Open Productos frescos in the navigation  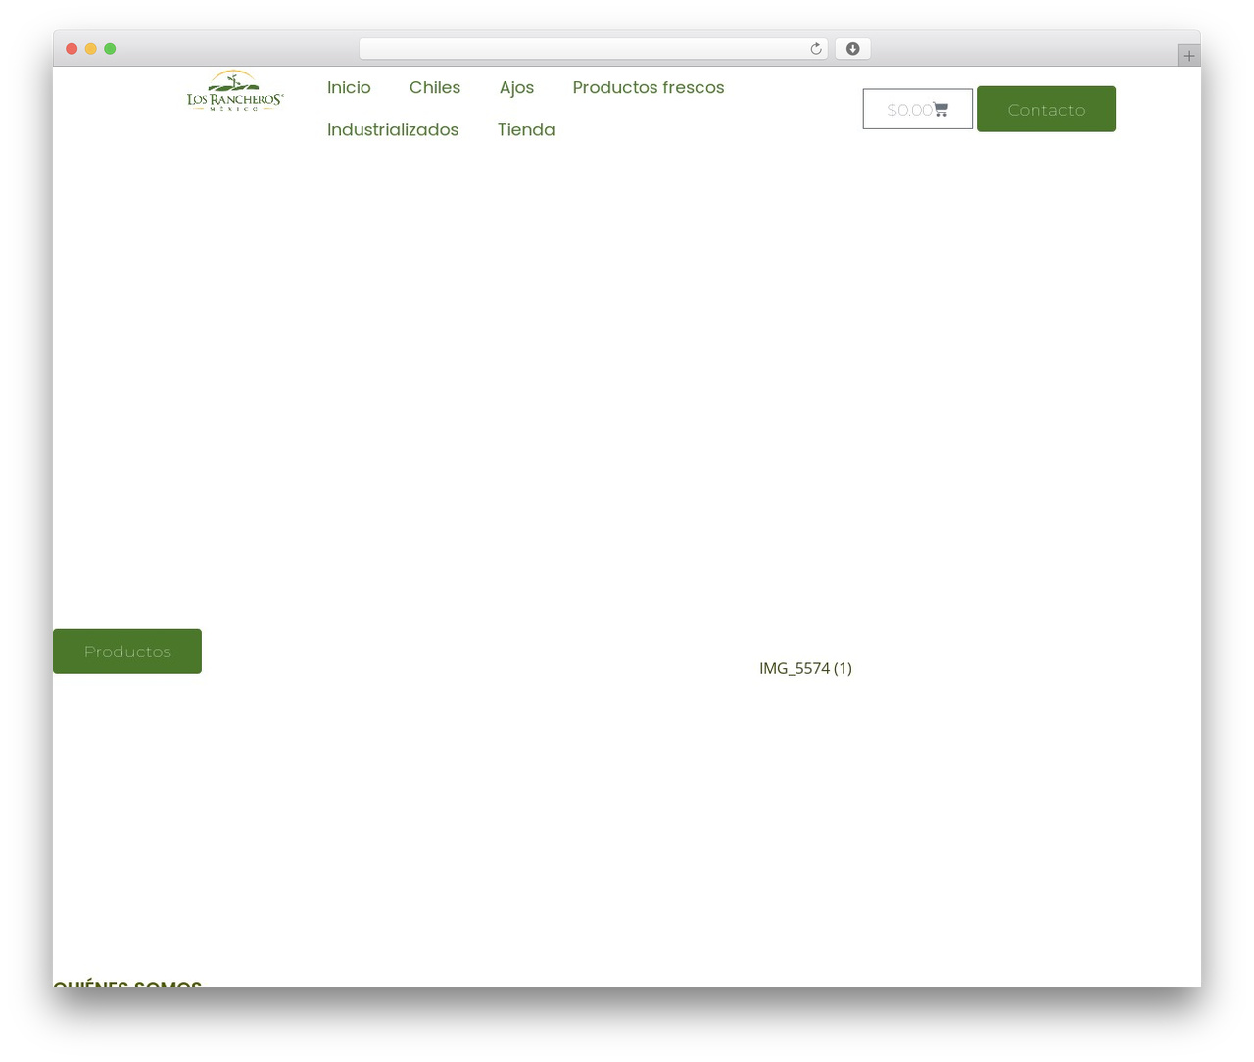coord(649,87)
